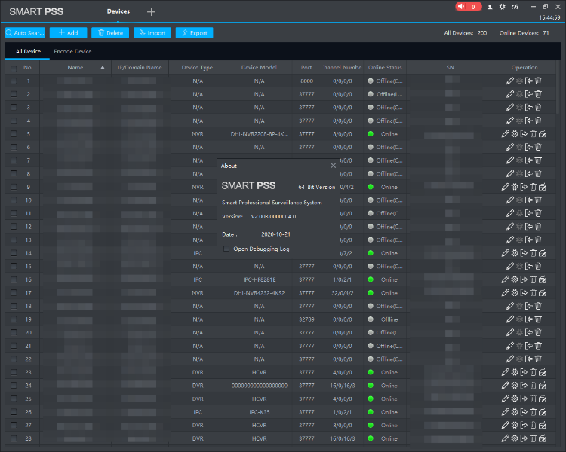The image size is (566, 452).
Task: Select model cell 'IPC-HF8281E'
Action: 259,279
